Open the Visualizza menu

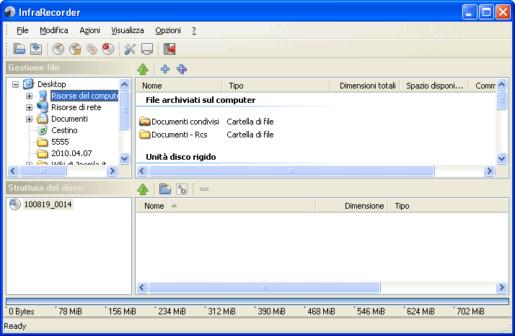(x=128, y=30)
